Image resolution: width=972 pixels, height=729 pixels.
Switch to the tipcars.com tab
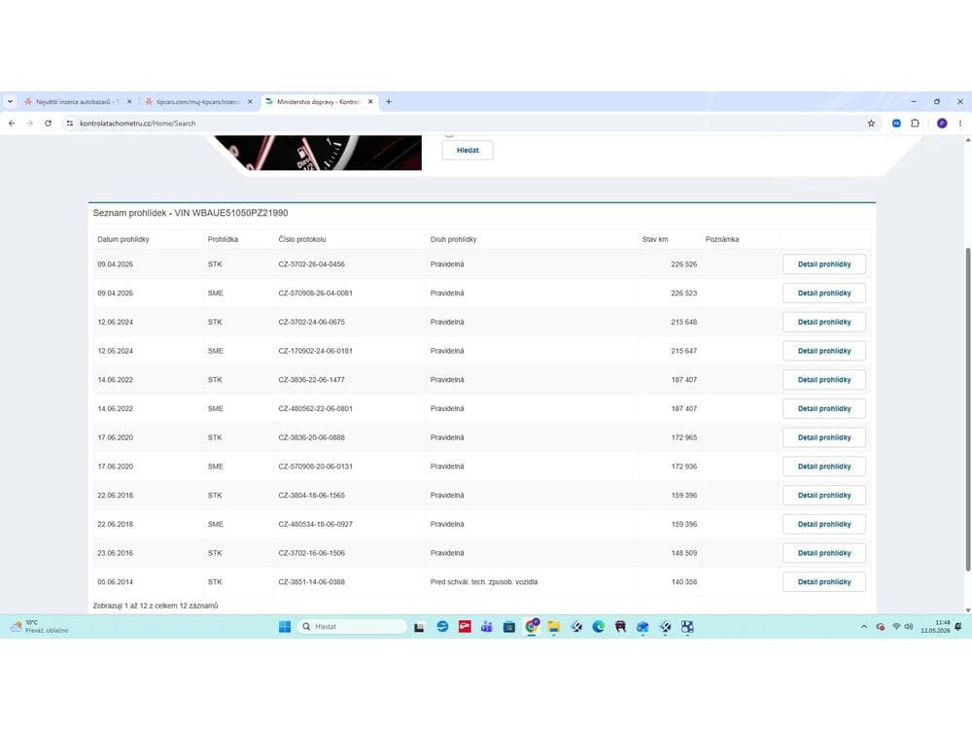click(198, 102)
